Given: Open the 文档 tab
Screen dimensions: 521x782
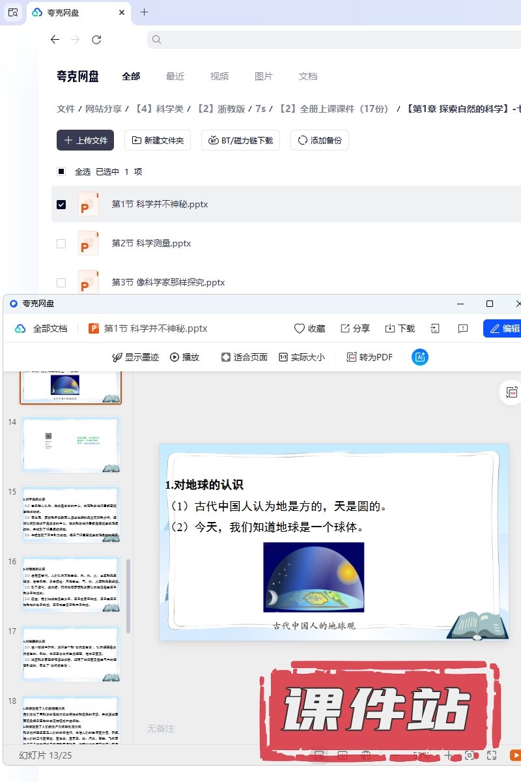Looking at the screenshot, I should tap(308, 76).
